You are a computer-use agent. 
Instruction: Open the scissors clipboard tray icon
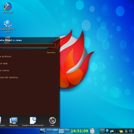126,131
